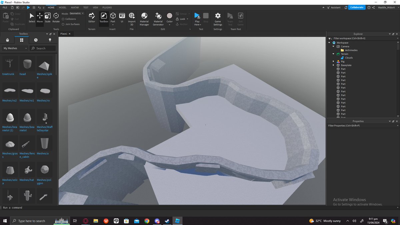400x225 pixels.
Task: Open Windows Start menu
Action: coord(5,221)
